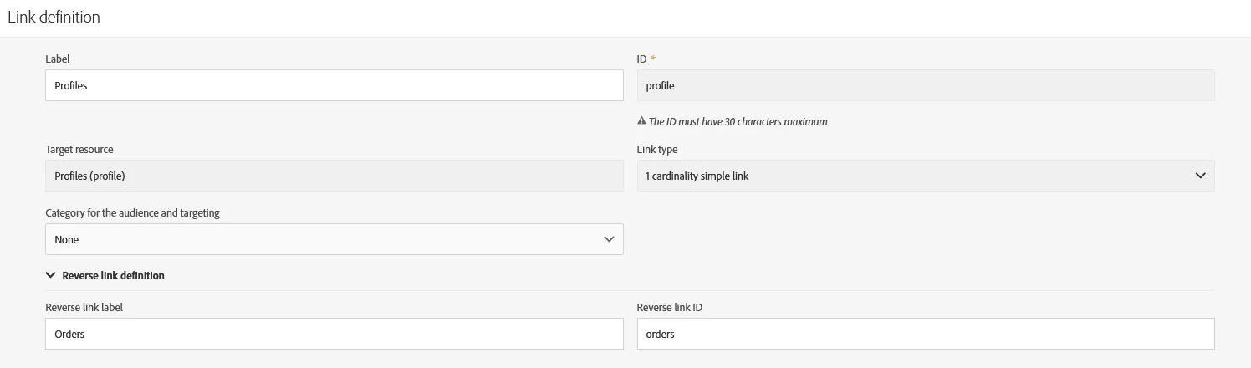Viewport: 1251px width, 368px height.
Task: Click the Reverse link ID caption
Action: tap(669, 307)
